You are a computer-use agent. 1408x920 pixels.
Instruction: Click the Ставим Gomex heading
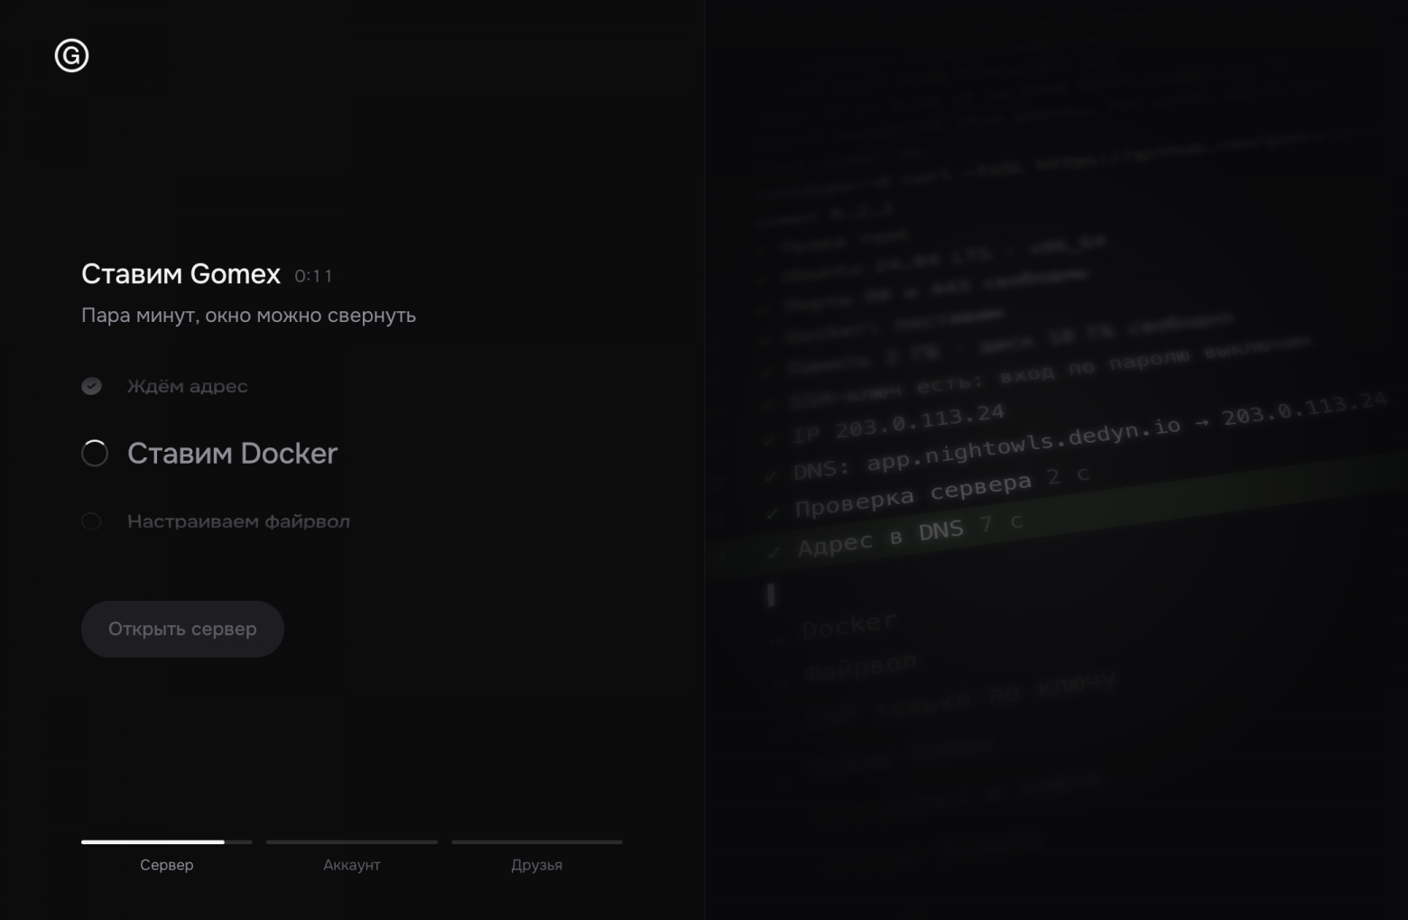tap(181, 274)
